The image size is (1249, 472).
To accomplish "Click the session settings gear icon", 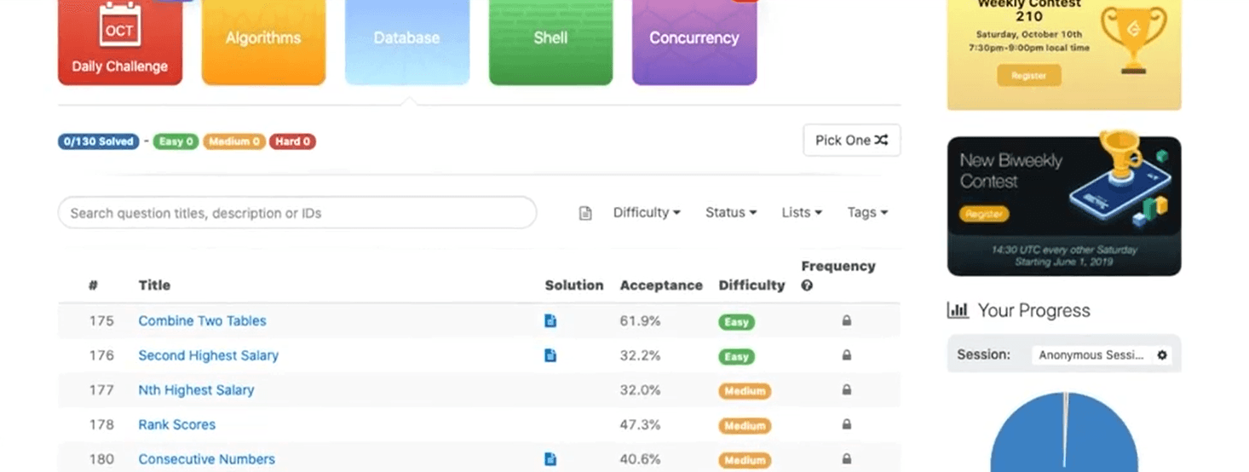I will pyautogui.click(x=1161, y=355).
